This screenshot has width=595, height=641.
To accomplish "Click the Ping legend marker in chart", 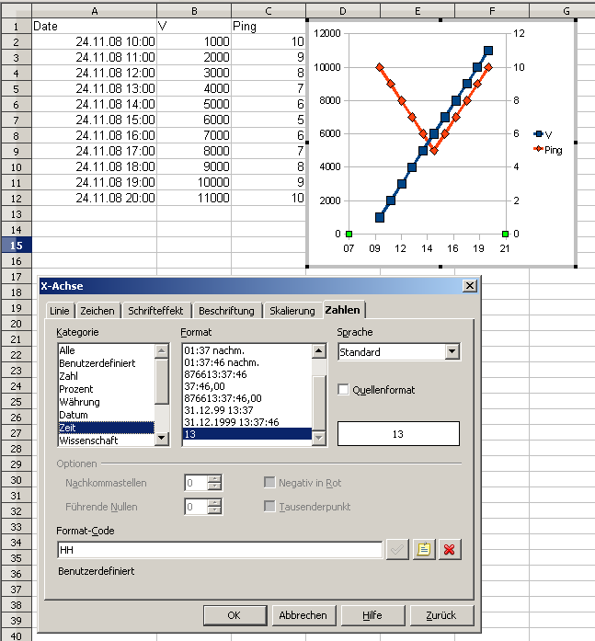I will pyautogui.click(x=539, y=149).
